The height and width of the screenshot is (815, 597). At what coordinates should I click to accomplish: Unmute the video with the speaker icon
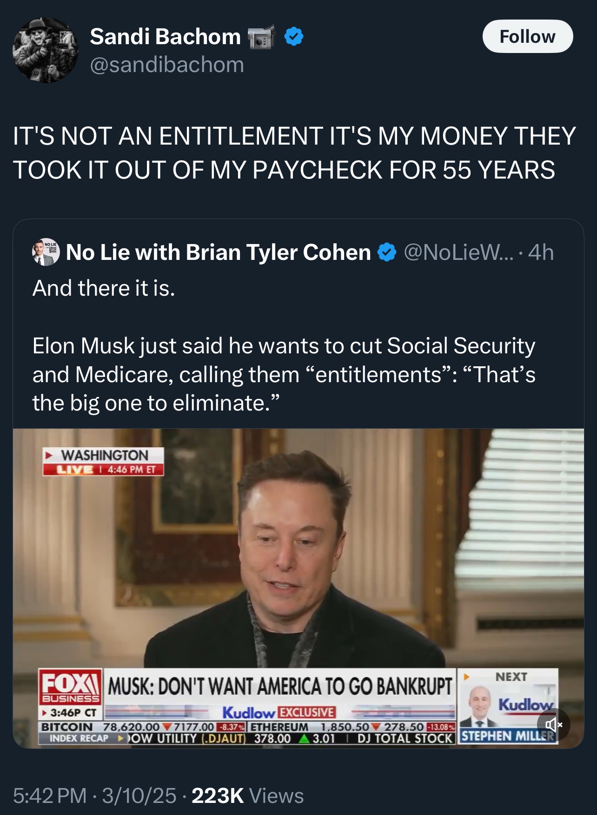(553, 724)
